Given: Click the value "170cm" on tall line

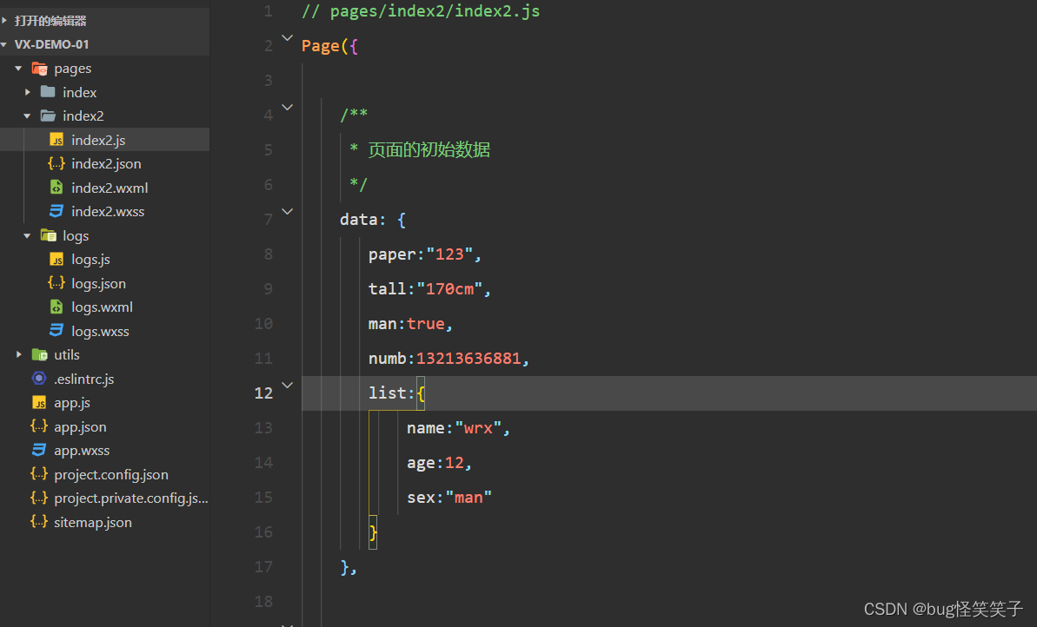Looking at the screenshot, I should [x=449, y=289].
